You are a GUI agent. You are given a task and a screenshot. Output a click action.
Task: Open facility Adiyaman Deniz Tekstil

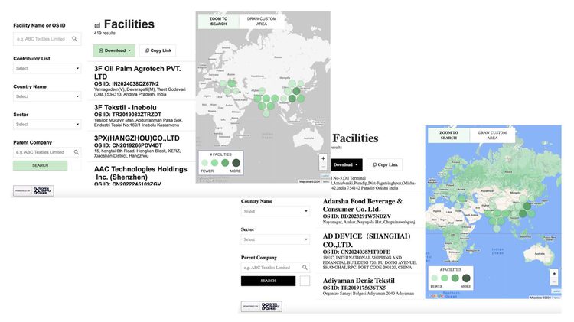[x=358, y=281]
